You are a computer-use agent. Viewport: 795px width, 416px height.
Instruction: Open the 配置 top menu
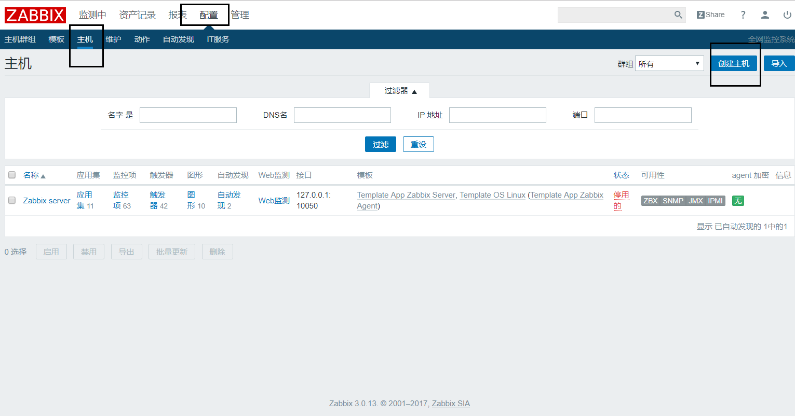(x=209, y=15)
